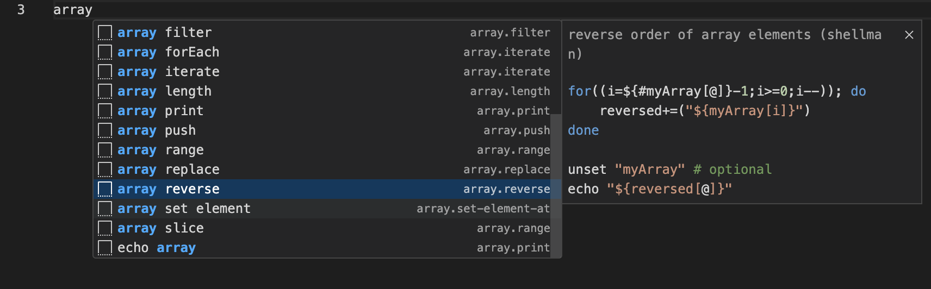Click snippet icon beside array filter
The width and height of the screenshot is (931, 289).
pyautogui.click(x=105, y=33)
